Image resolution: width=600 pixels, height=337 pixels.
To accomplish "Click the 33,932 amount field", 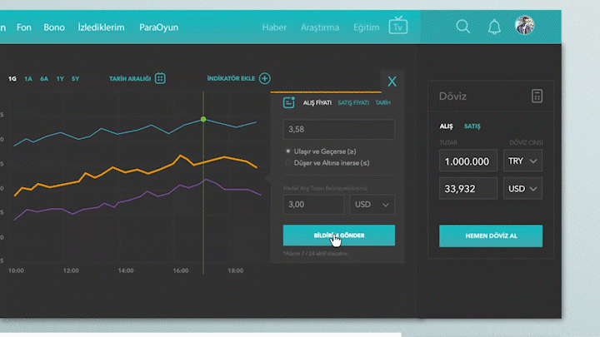I will (468, 188).
